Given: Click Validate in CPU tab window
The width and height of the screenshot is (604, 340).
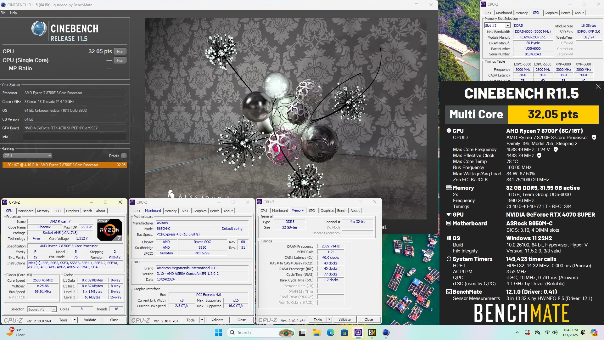Looking at the screenshot, I should click(90, 320).
